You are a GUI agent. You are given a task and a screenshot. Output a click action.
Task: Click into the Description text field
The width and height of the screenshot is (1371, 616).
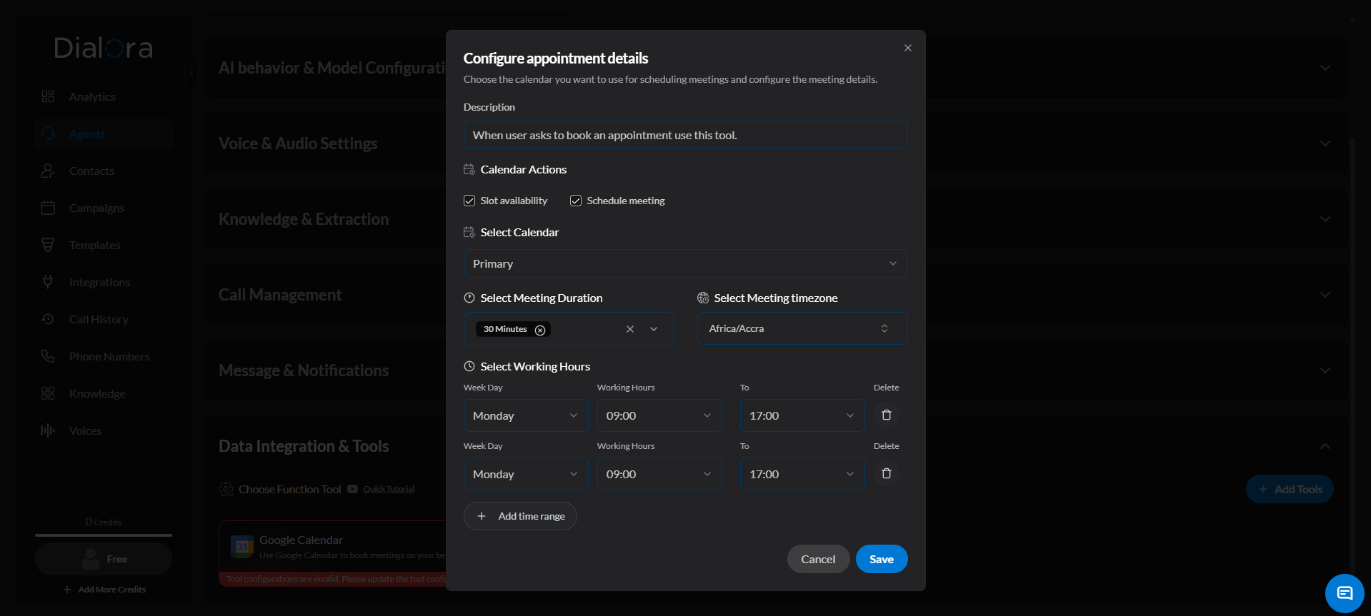[685, 135]
